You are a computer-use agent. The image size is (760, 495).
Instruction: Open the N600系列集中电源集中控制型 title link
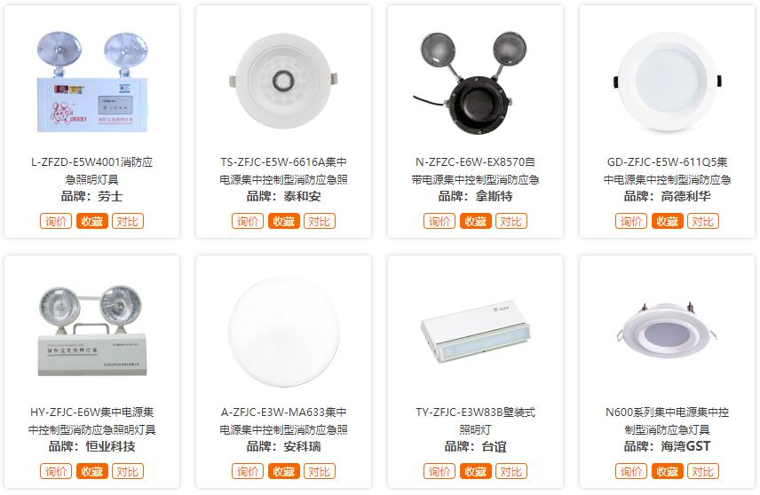tap(668, 420)
